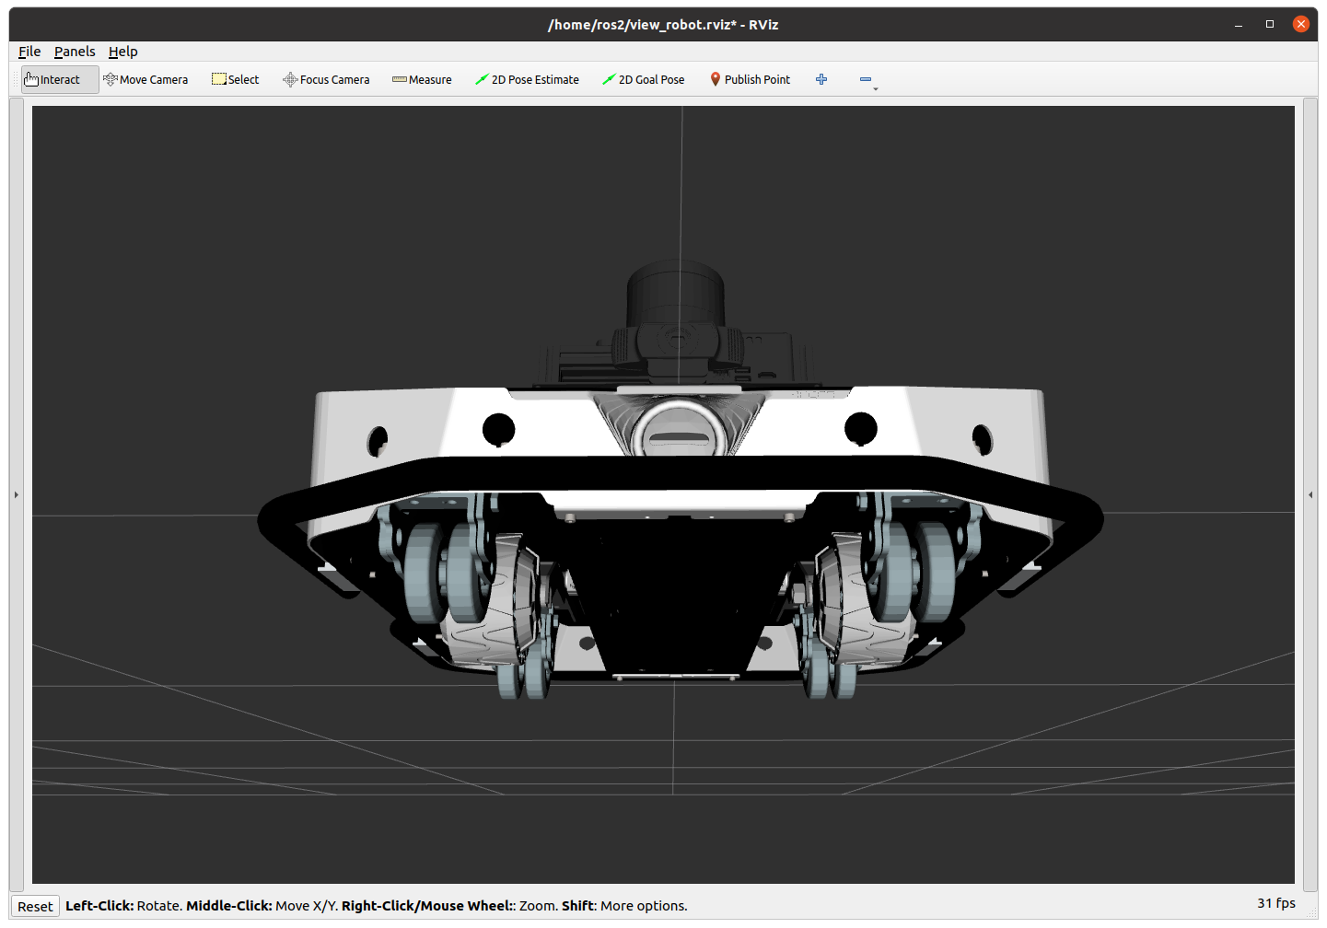Expand the collapsed left side panel
This screenshot has height=928, width=1327.
tap(16, 495)
